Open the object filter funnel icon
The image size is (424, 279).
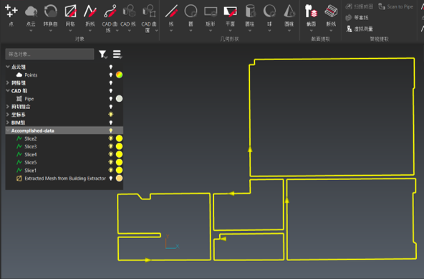click(x=102, y=55)
